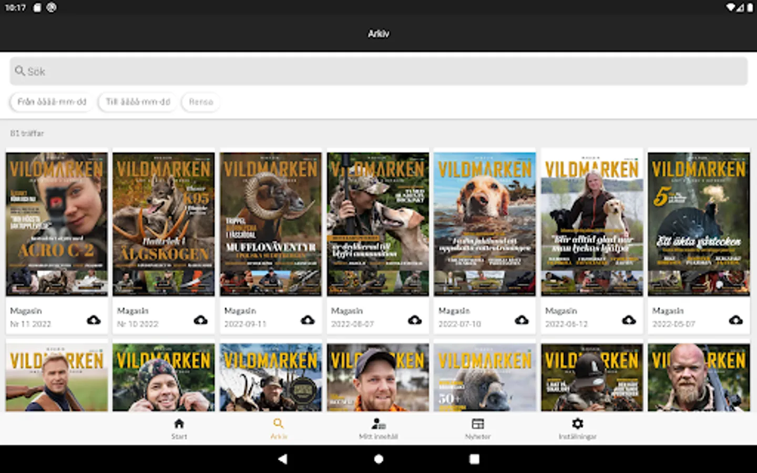Open the Älgskogen cover, Nr 10 2022
This screenshot has width=757, height=473.
pyautogui.click(x=163, y=224)
